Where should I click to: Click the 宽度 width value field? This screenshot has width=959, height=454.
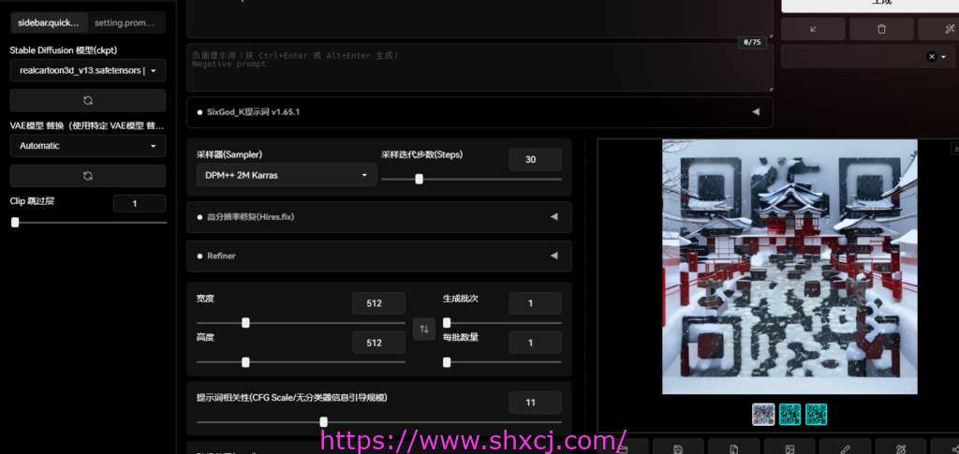pyautogui.click(x=378, y=303)
